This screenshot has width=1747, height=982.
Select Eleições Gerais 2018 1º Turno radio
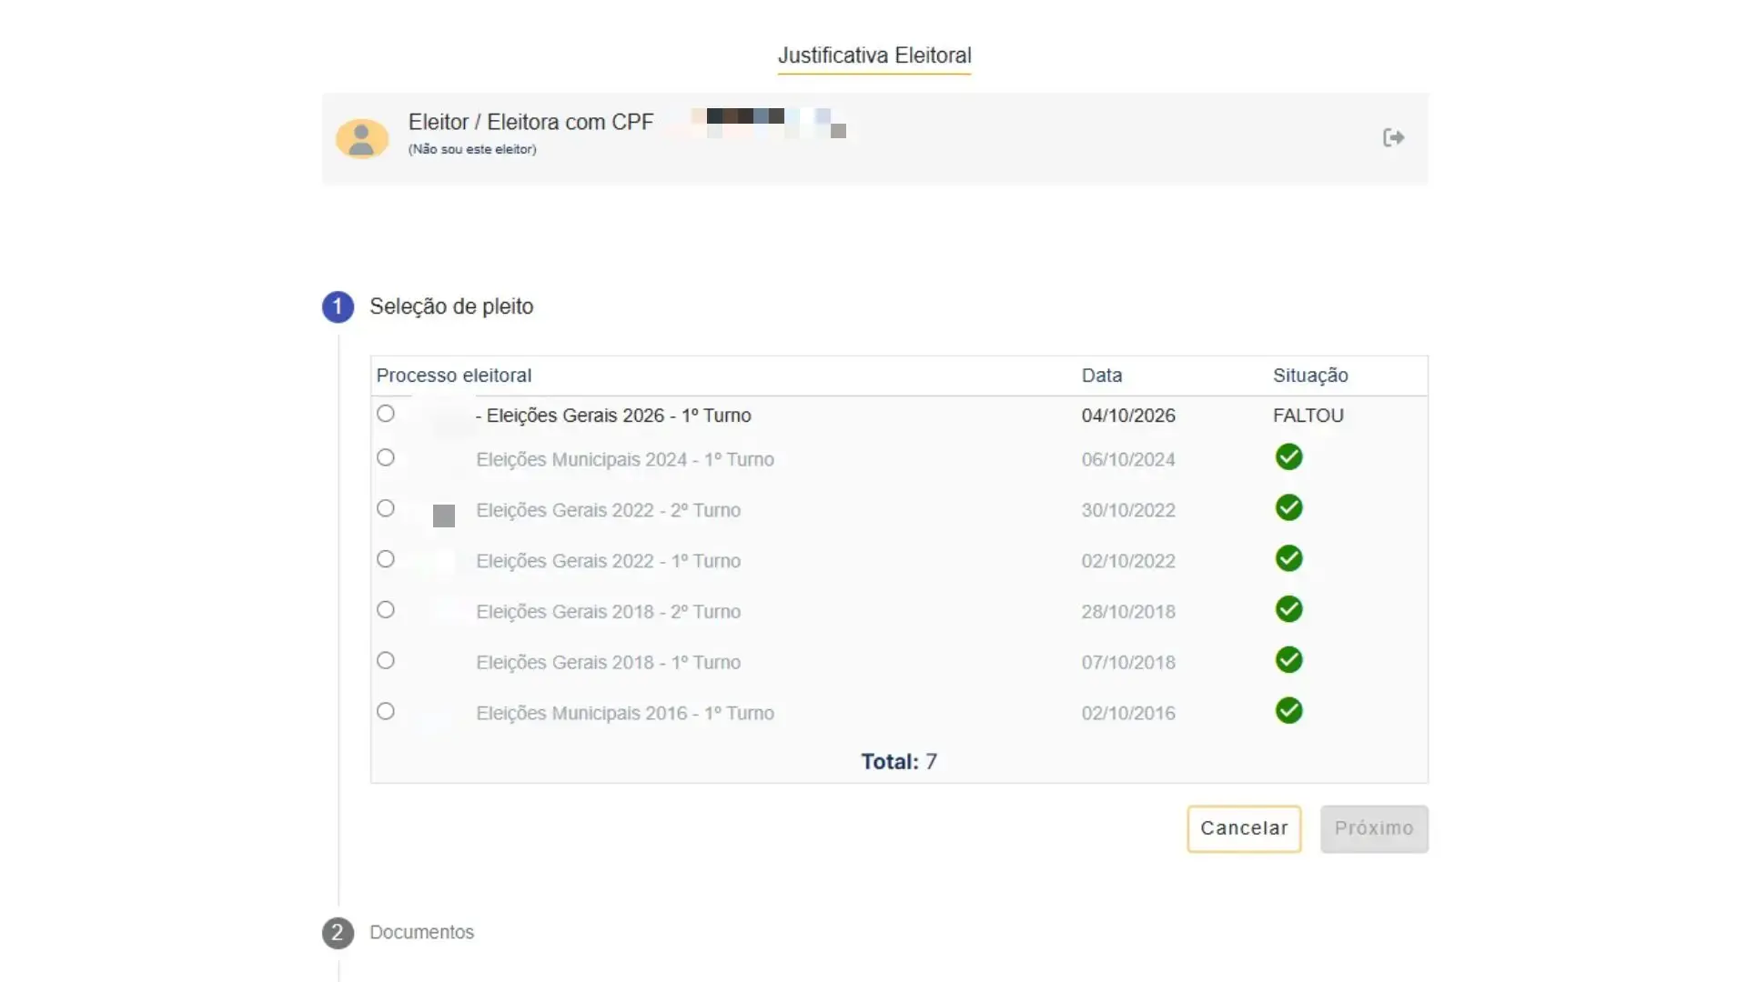point(386,661)
